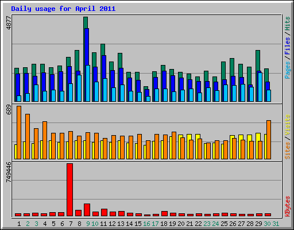Click the day 7 label on the x-axis
Image resolution: width=294 pixels, height=230 pixels.
(x=71, y=224)
